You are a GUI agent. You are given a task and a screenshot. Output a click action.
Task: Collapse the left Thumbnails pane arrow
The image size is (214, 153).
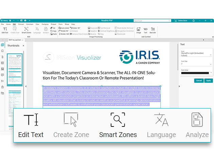pos(26,86)
